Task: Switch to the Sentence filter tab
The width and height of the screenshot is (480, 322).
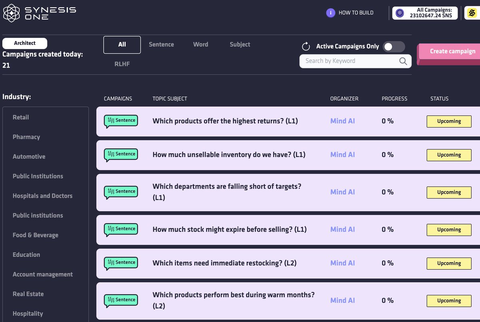Action: pos(161,44)
